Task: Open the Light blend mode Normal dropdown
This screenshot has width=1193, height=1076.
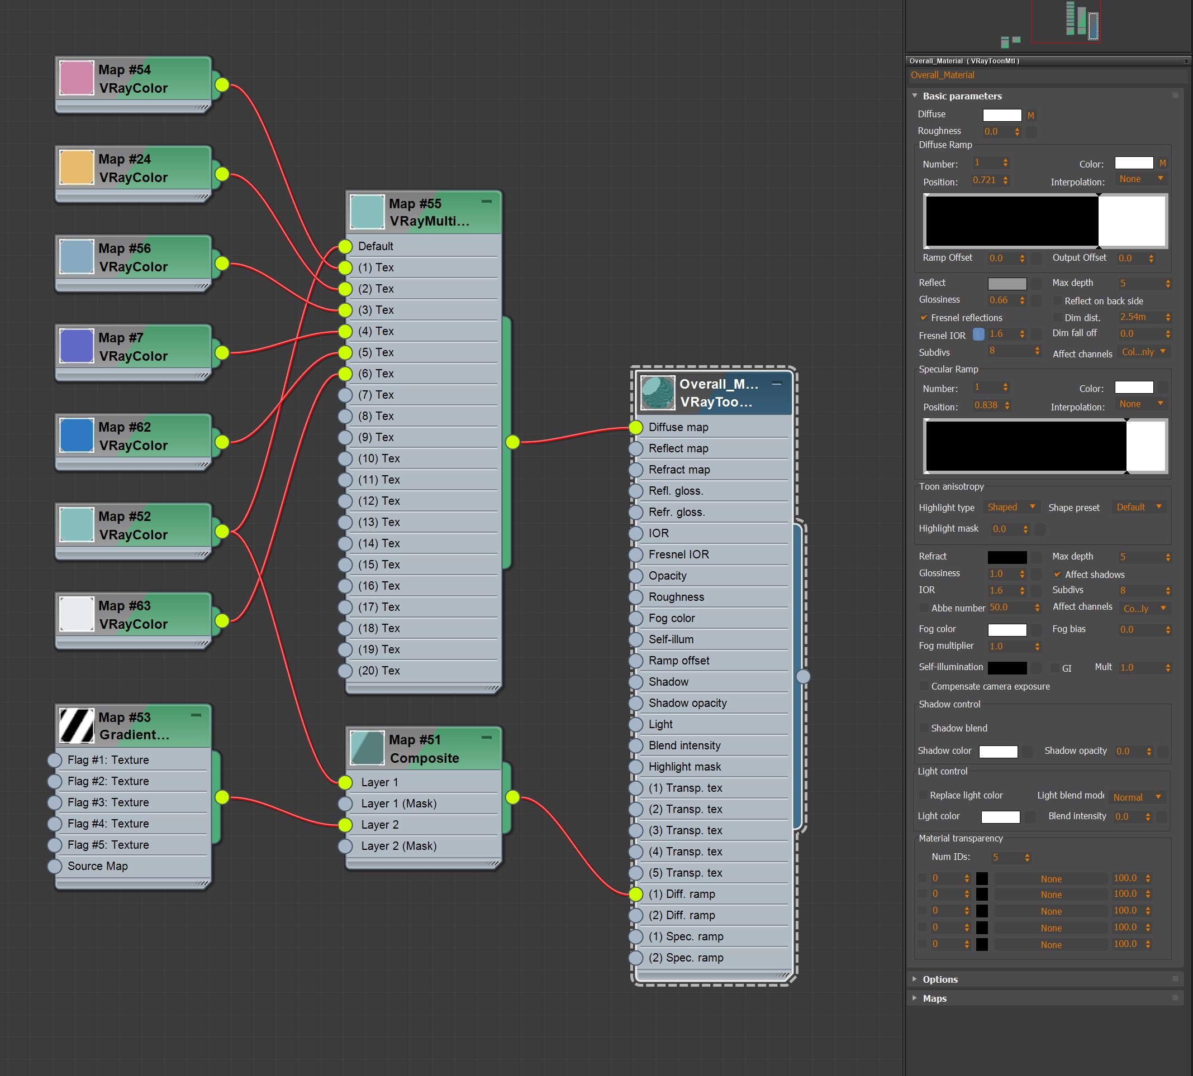Action: tap(1137, 797)
